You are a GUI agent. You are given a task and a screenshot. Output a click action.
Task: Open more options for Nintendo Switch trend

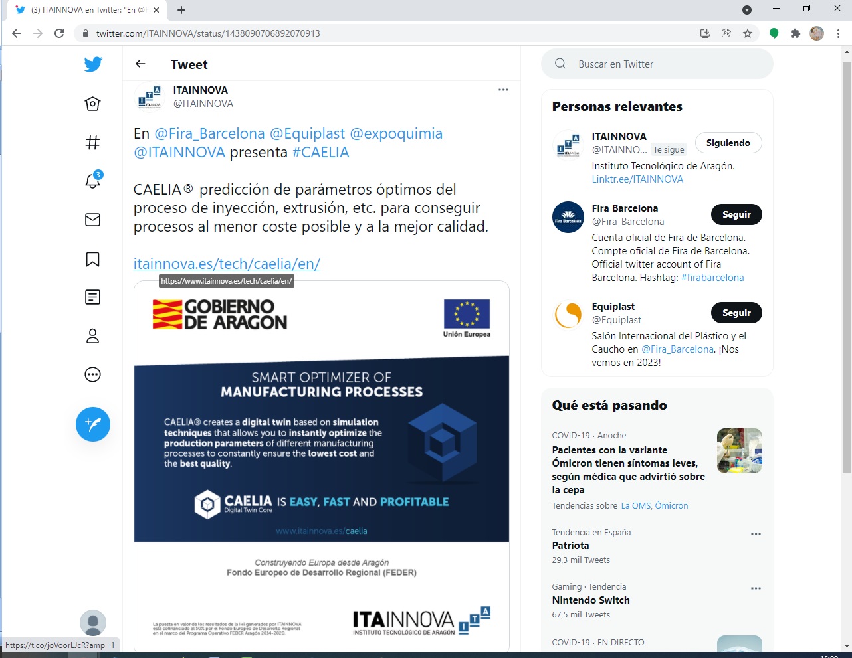(756, 588)
